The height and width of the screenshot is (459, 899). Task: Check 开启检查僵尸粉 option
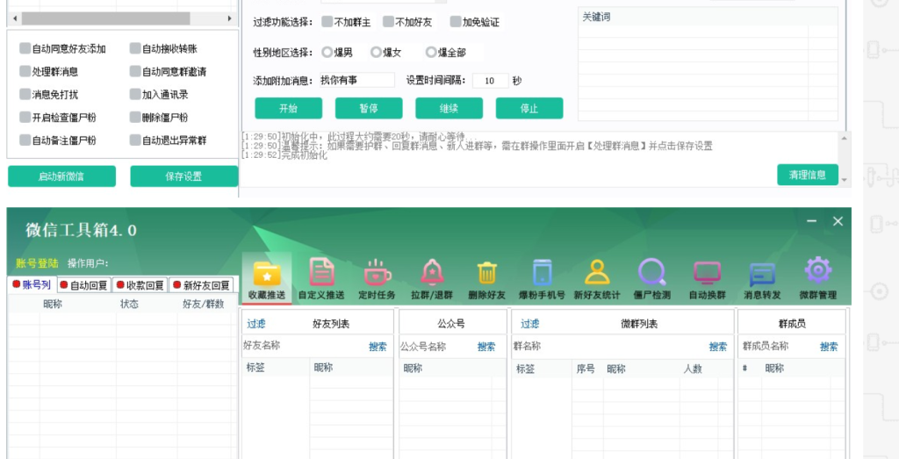pyautogui.click(x=25, y=118)
